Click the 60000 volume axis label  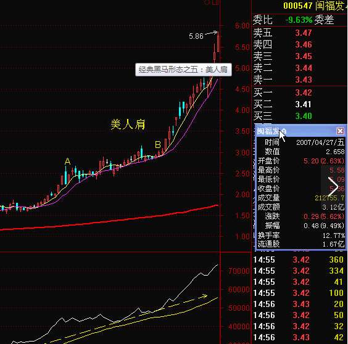click(239, 290)
